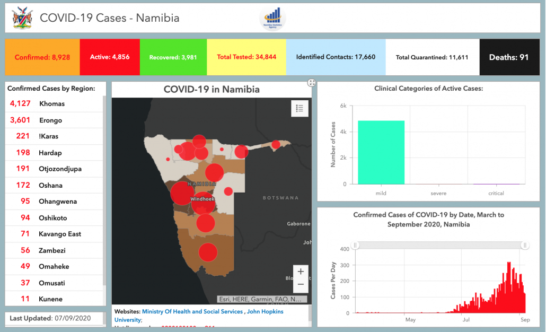Image resolution: width=546 pixels, height=332 pixels.
Task: Click the Namibia Statistics Agency logo
Action: (273, 18)
